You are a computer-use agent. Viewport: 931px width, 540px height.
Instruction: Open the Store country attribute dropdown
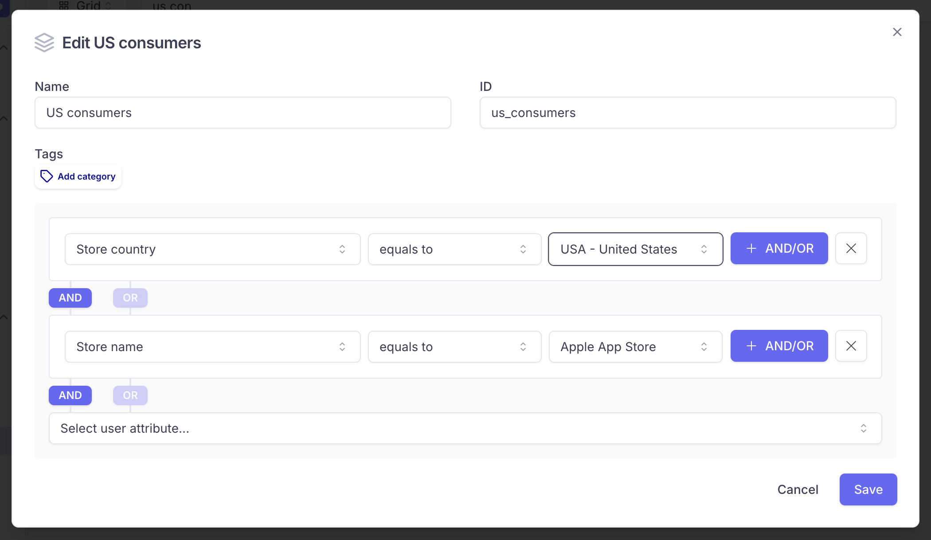[212, 249]
